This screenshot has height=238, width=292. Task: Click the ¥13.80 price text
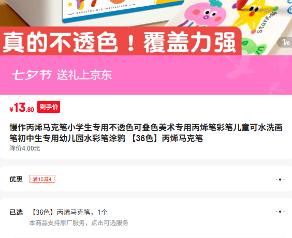[x=22, y=108]
